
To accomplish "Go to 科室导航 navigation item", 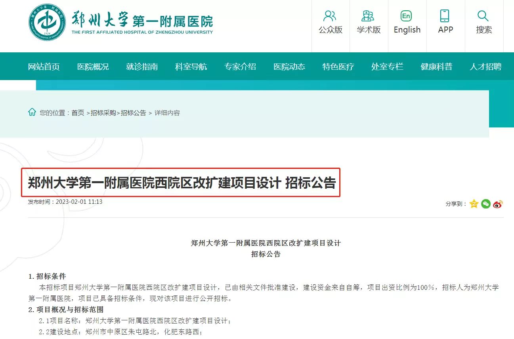I will (x=191, y=67).
